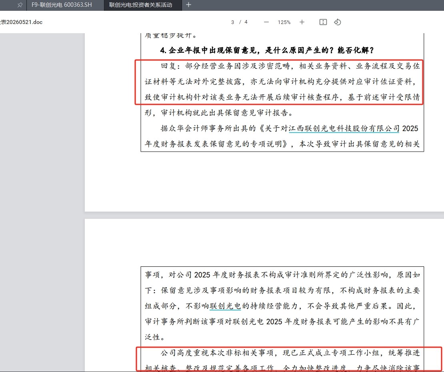This screenshot has height=372, width=444.
Task: Click the heading 4. 企业年报中出现保留意见
Action: click(x=267, y=50)
